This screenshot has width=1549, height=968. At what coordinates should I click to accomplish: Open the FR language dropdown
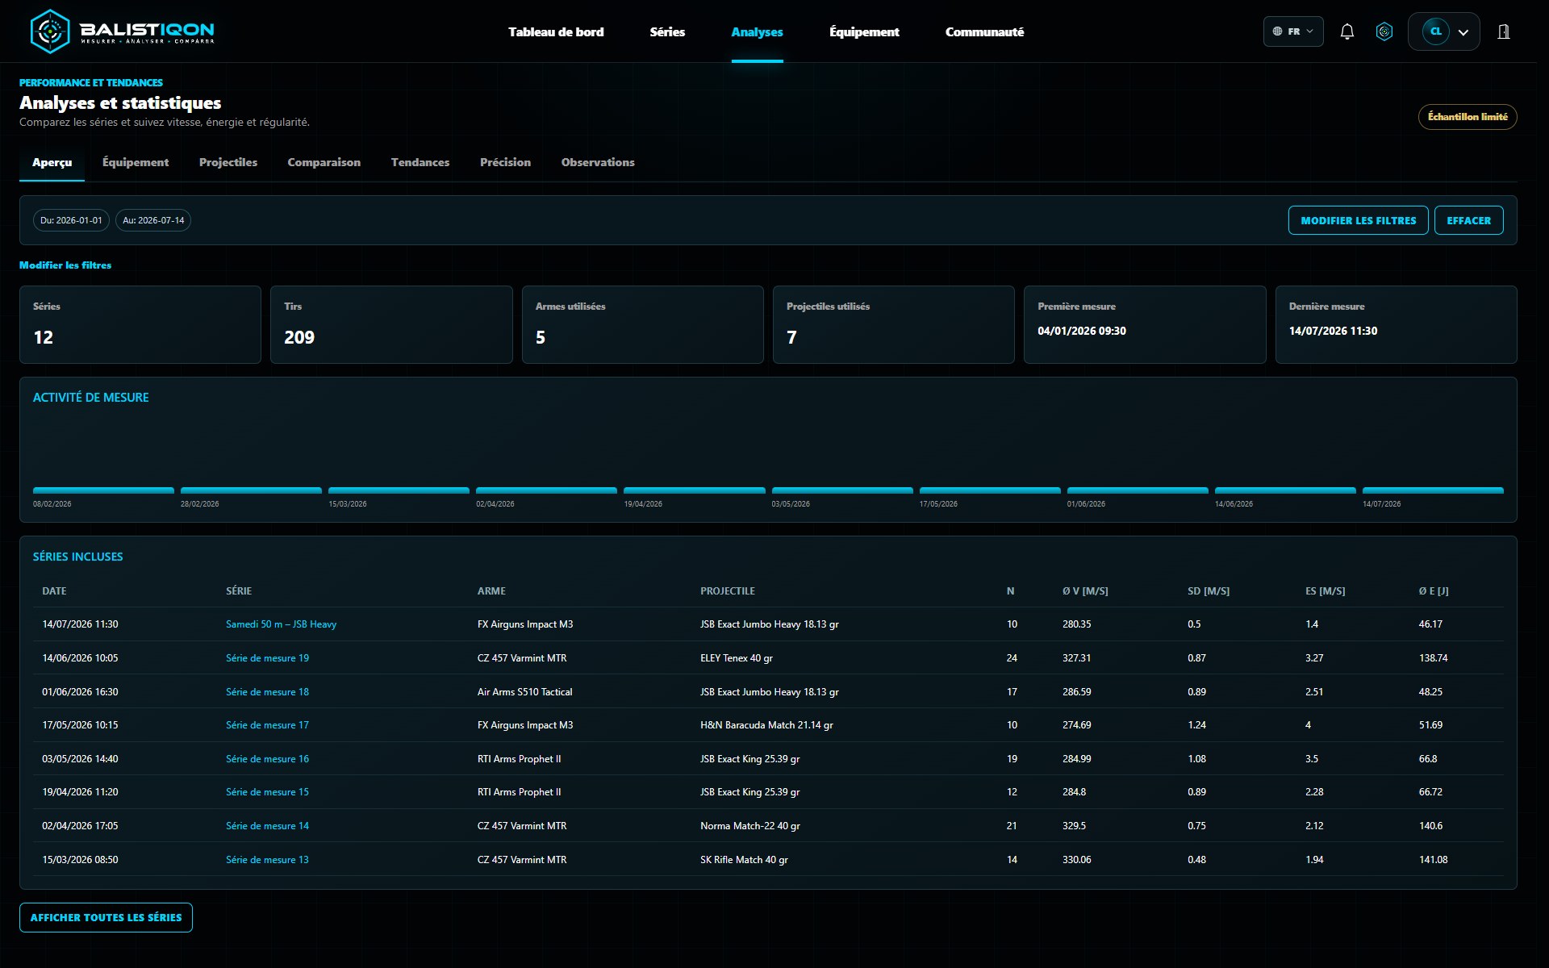pos(1293,31)
